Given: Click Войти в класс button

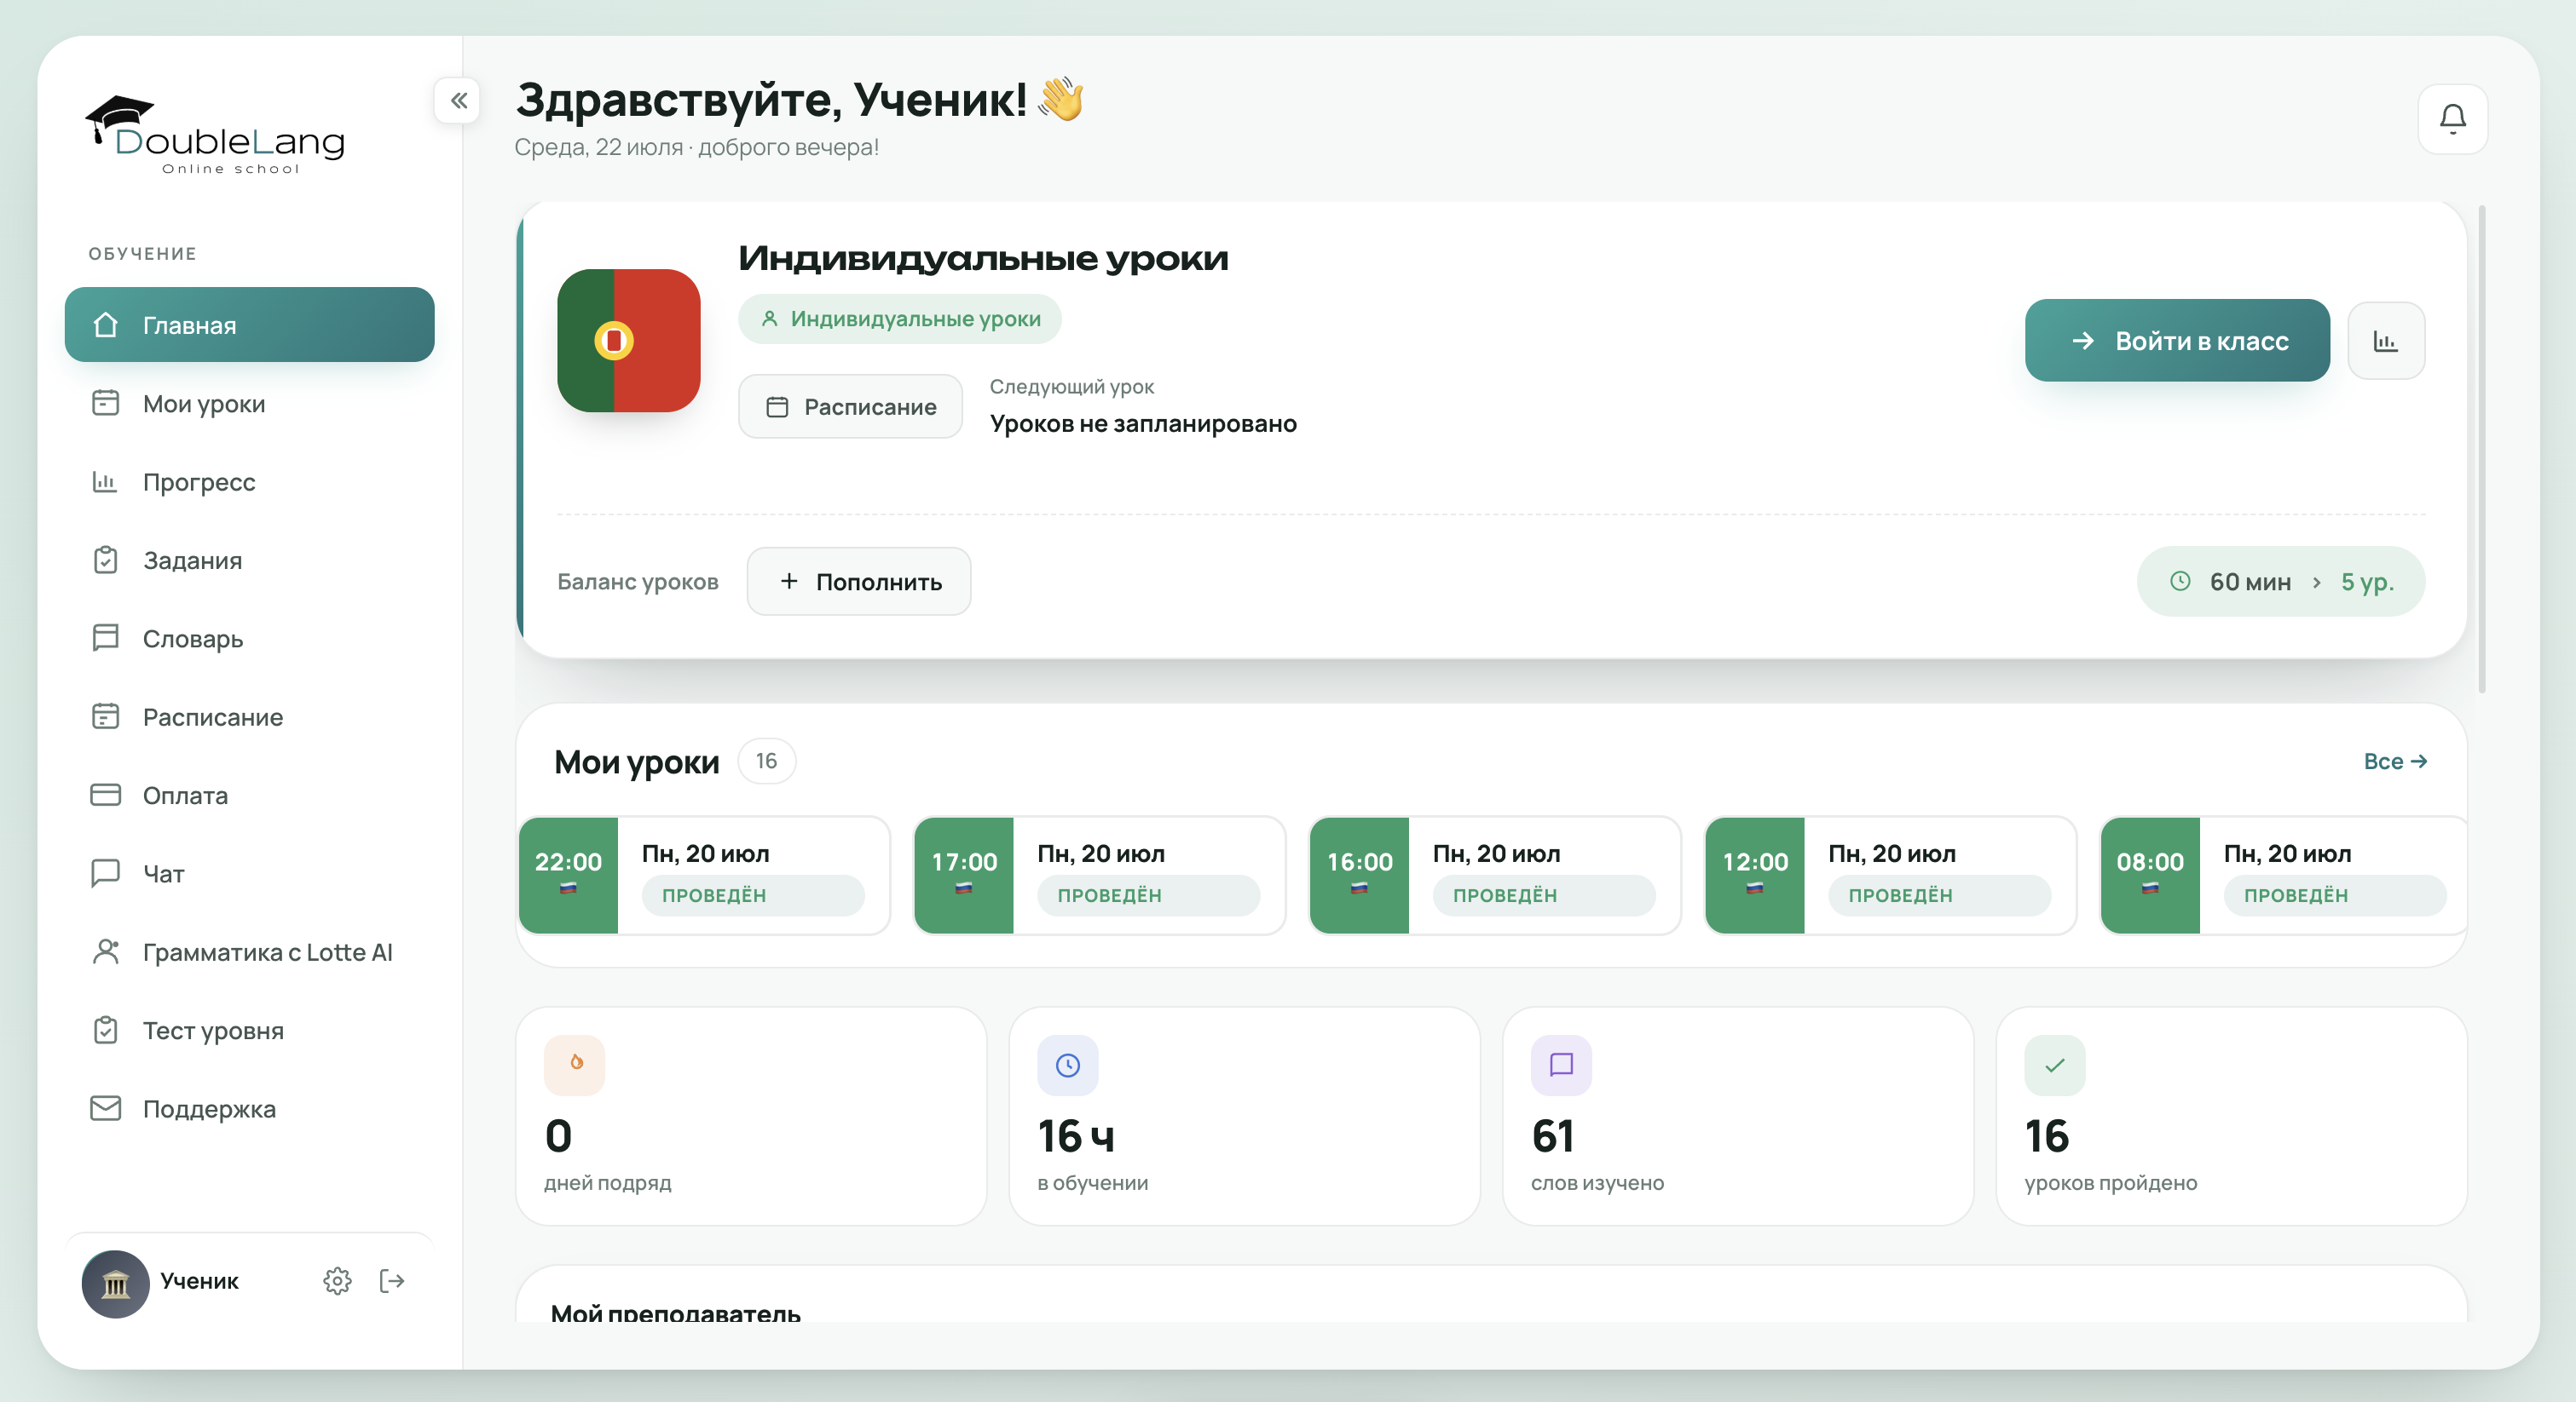Looking at the screenshot, I should pos(2176,340).
